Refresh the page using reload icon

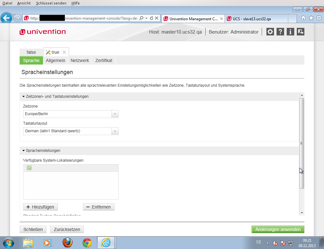coord(152,18)
